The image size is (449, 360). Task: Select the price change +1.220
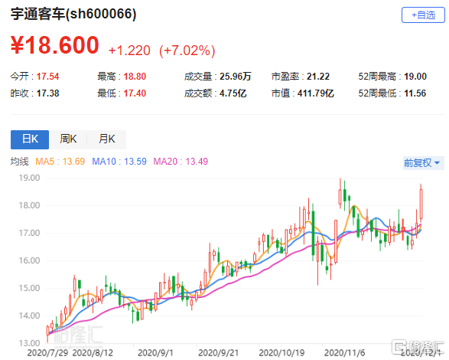click(129, 51)
